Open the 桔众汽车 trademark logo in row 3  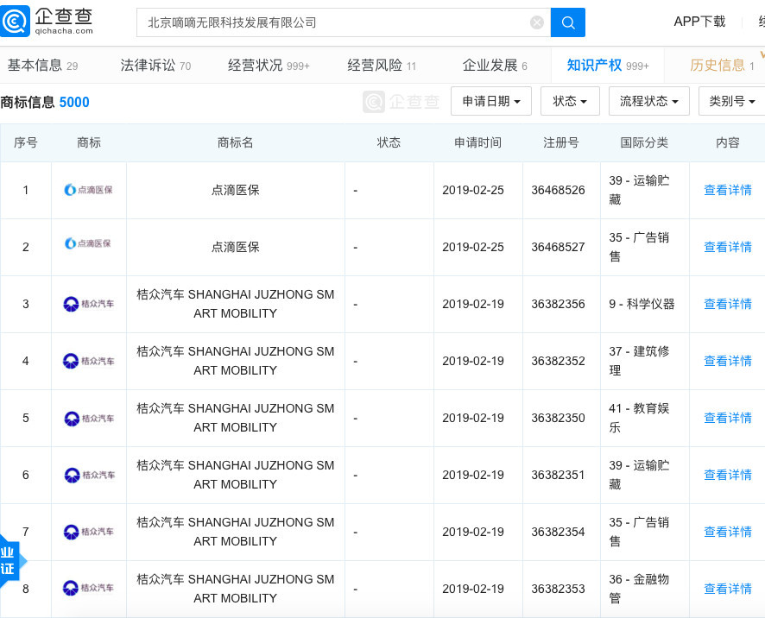[x=89, y=304]
